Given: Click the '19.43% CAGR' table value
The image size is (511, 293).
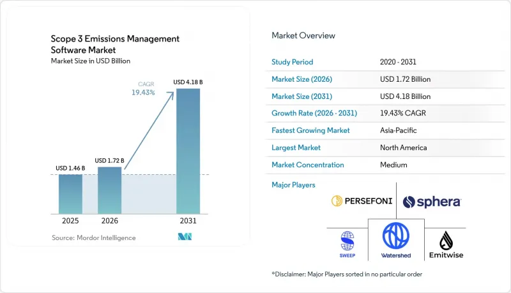Looking at the screenshot, I should (403, 113).
